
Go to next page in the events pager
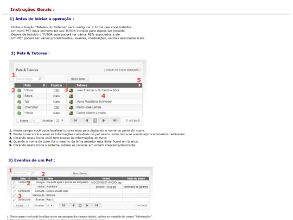(87, 205)
